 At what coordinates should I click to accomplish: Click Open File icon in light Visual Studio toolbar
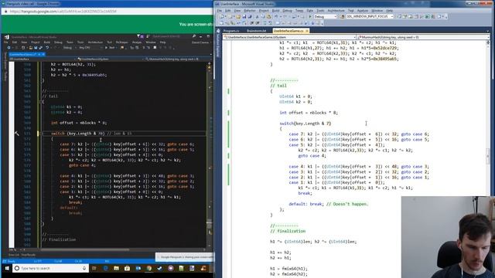pyautogui.click(x=237, y=17)
